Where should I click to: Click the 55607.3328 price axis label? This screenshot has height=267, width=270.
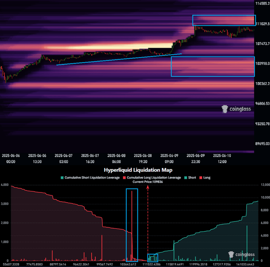[11, 264]
